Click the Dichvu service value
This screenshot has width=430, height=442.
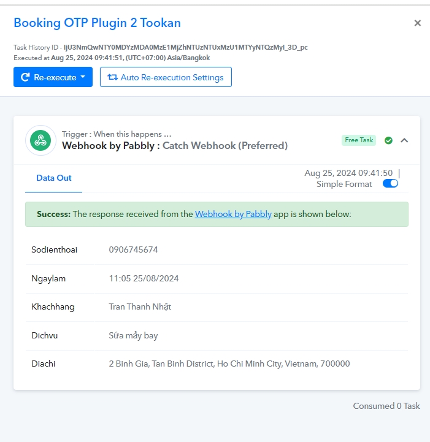tap(133, 335)
